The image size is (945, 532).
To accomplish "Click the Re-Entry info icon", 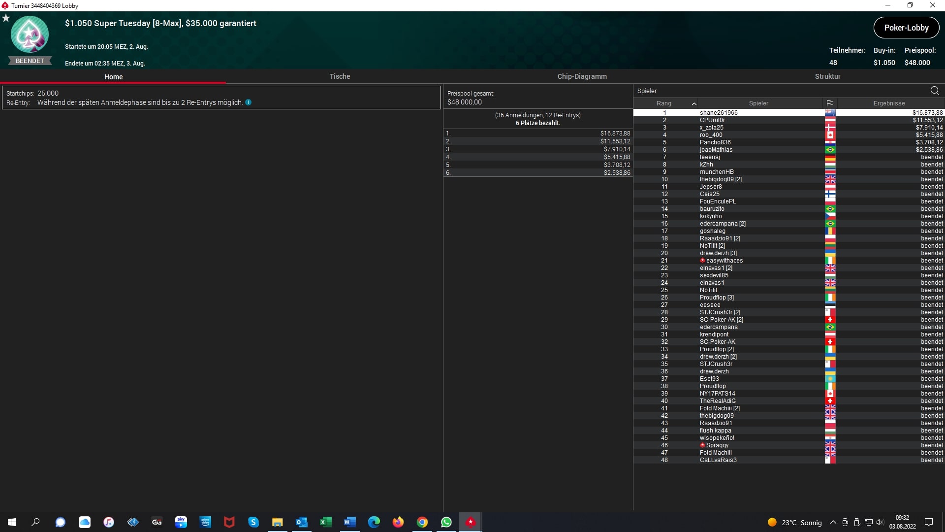I will (249, 102).
